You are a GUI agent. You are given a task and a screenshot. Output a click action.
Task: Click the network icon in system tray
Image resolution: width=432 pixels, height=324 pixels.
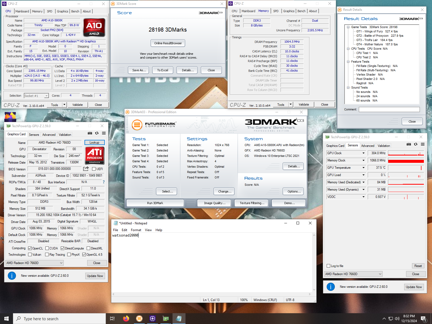[390, 319]
